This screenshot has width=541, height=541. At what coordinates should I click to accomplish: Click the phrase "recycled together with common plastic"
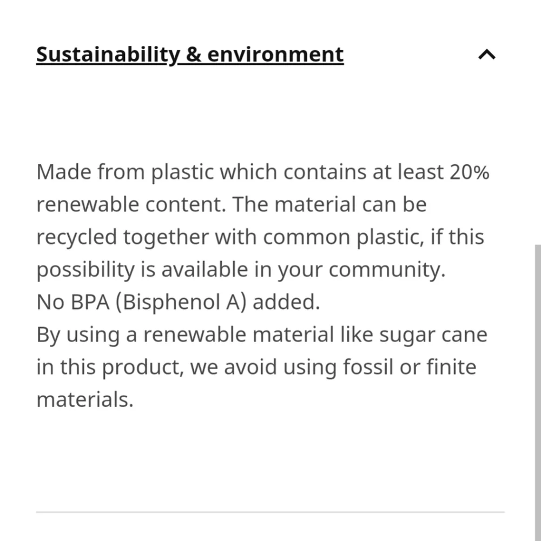[x=230, y=237]
